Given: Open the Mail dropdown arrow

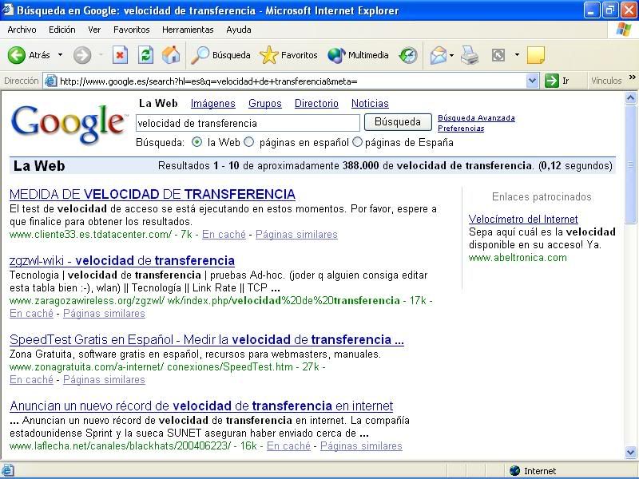Looking at the screenshot, I should (451, 55).
